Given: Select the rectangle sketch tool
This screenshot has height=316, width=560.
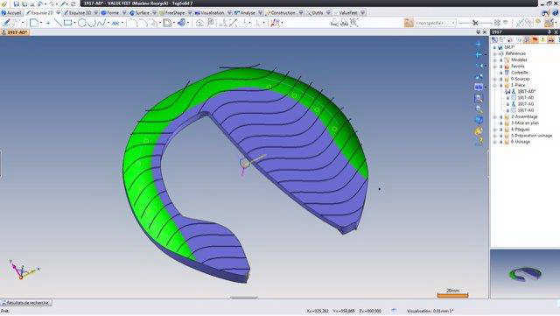Looking at the screenshot, I should (x=68, y=23).
